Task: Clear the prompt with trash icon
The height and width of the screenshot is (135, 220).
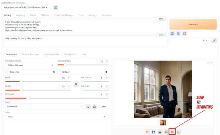Action: point(178,33)
